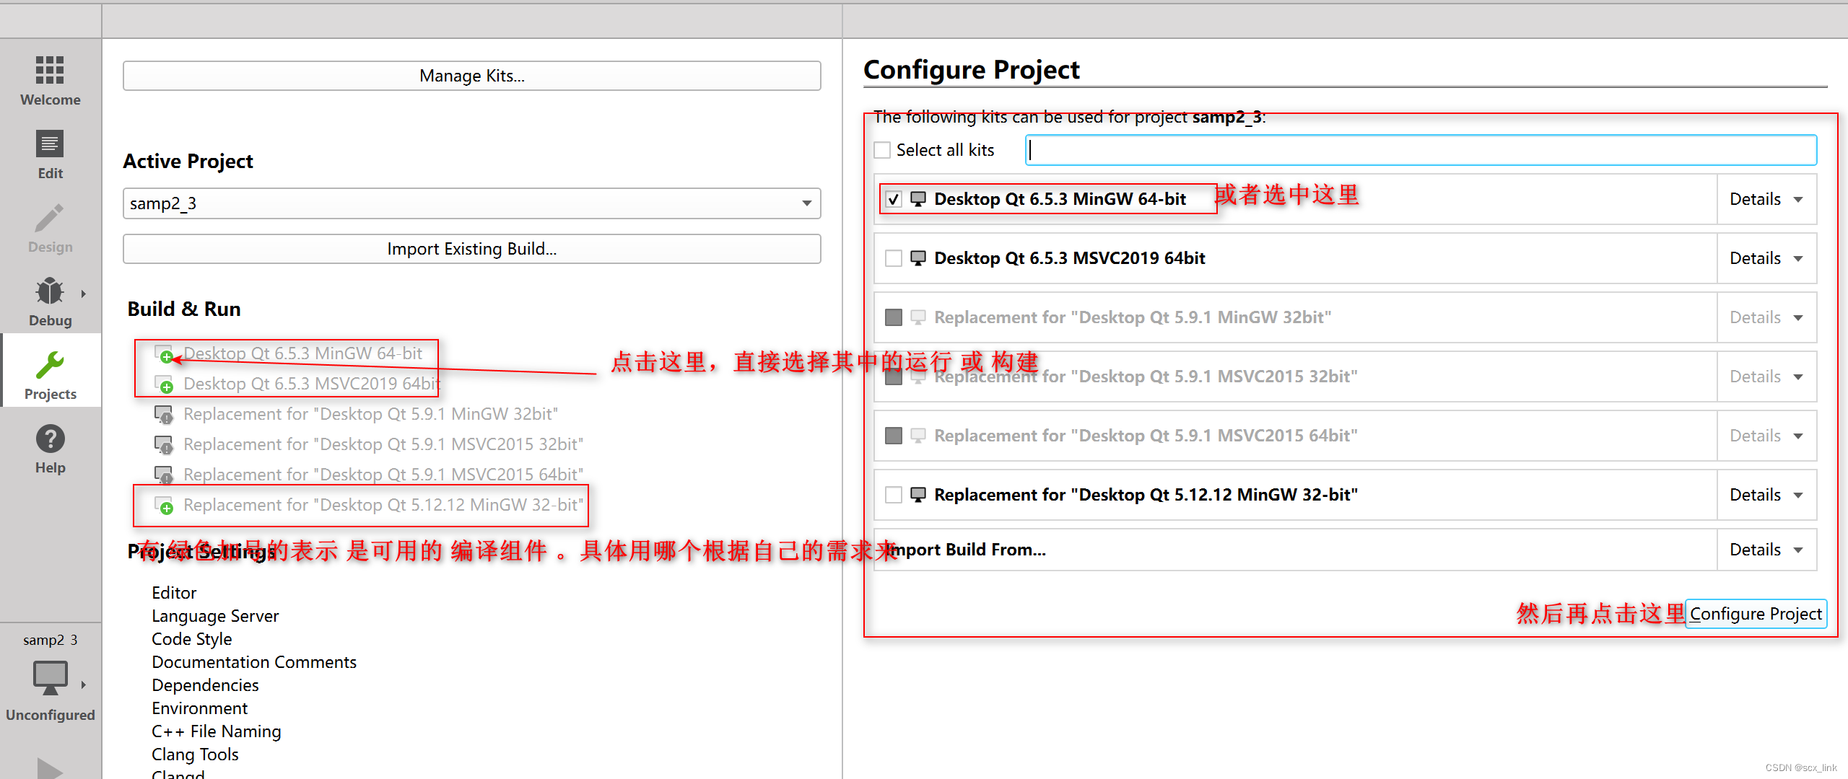Select Desktop Qt 6.5.3 MinGW 64-bit in Build & Run
This screenshot has height=779, width=1848.
302,353
